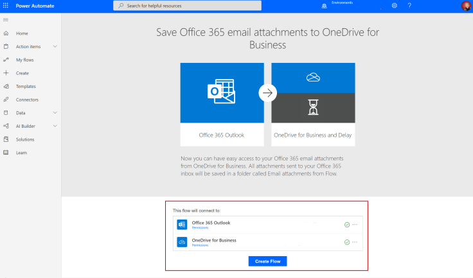Click the Environments icon in header
The width and height of the screenshot is (473, 278).
(x=324, y=5)
